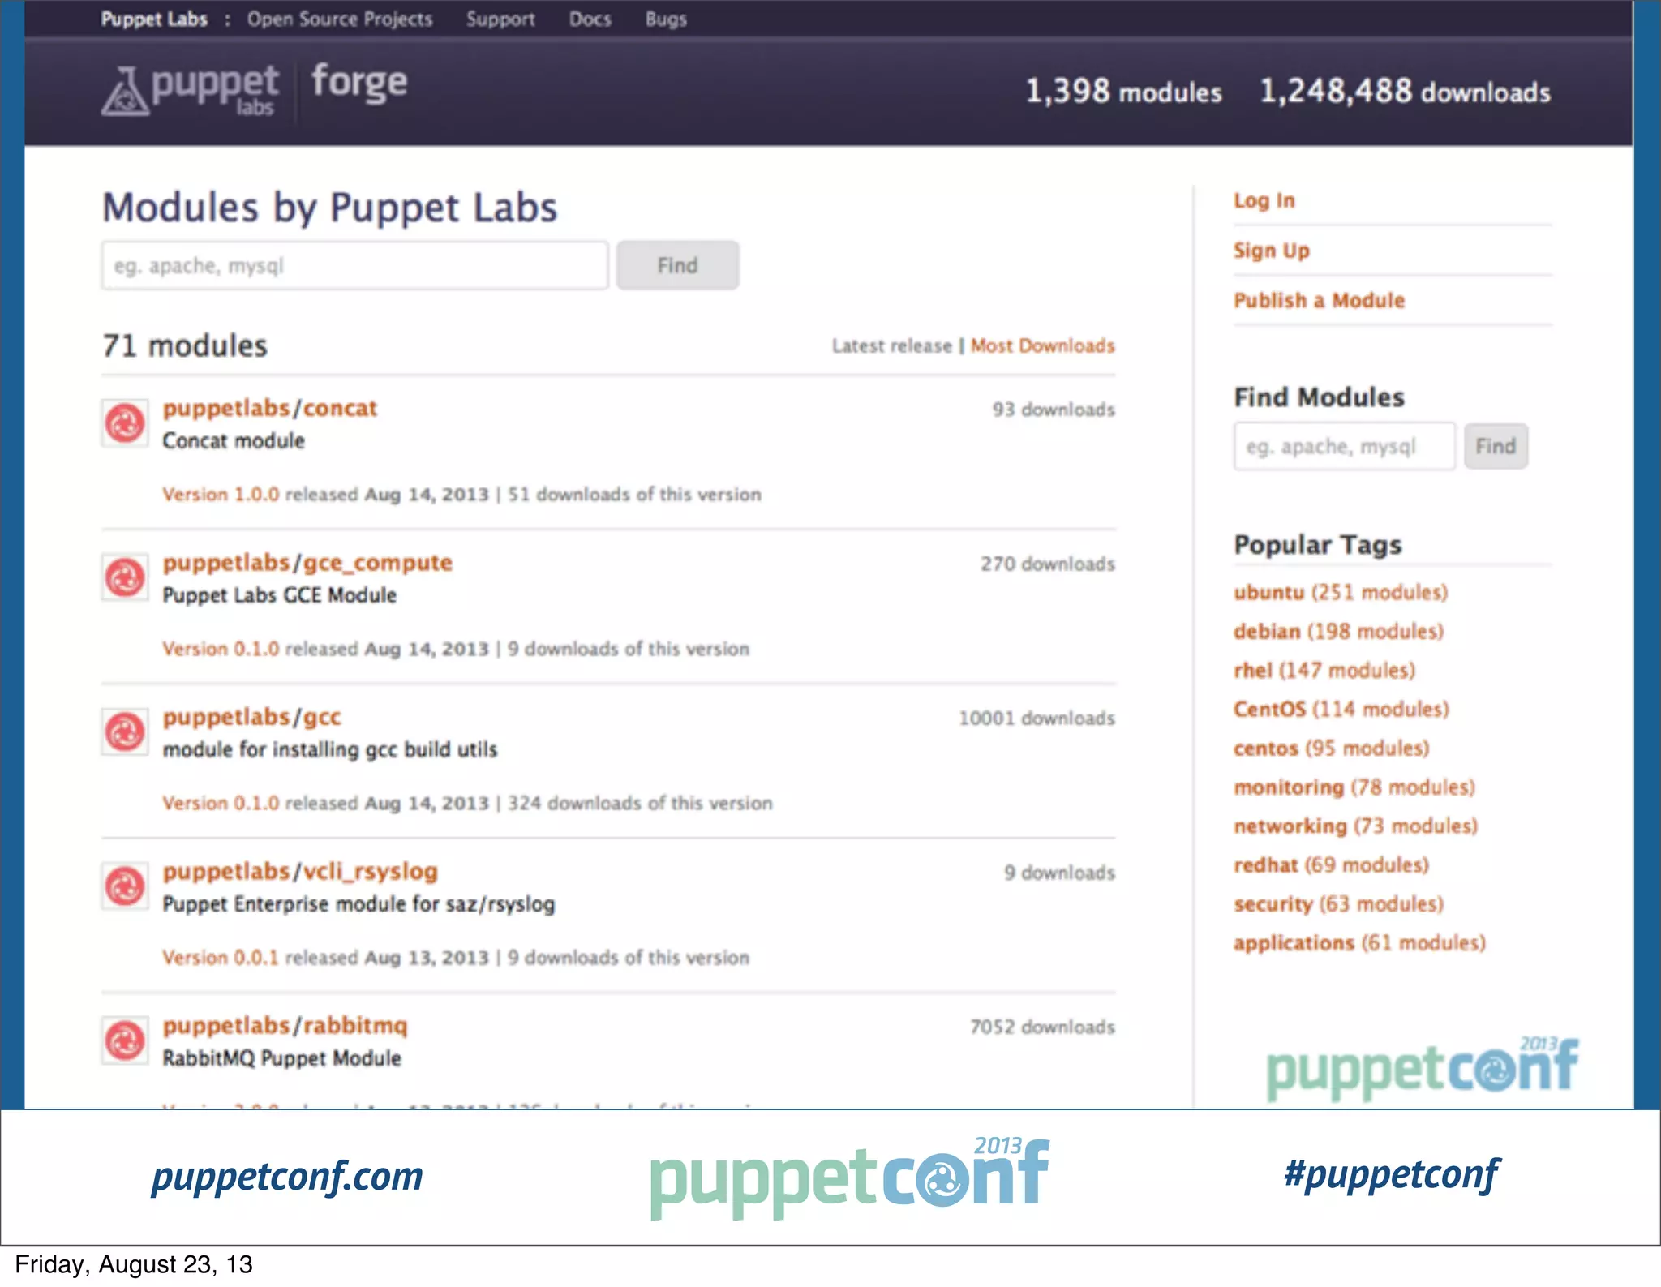The height and width of the screenshot is (1287, 1661).
Task: Click Publish a Module link
Action: pos(1319,300)
